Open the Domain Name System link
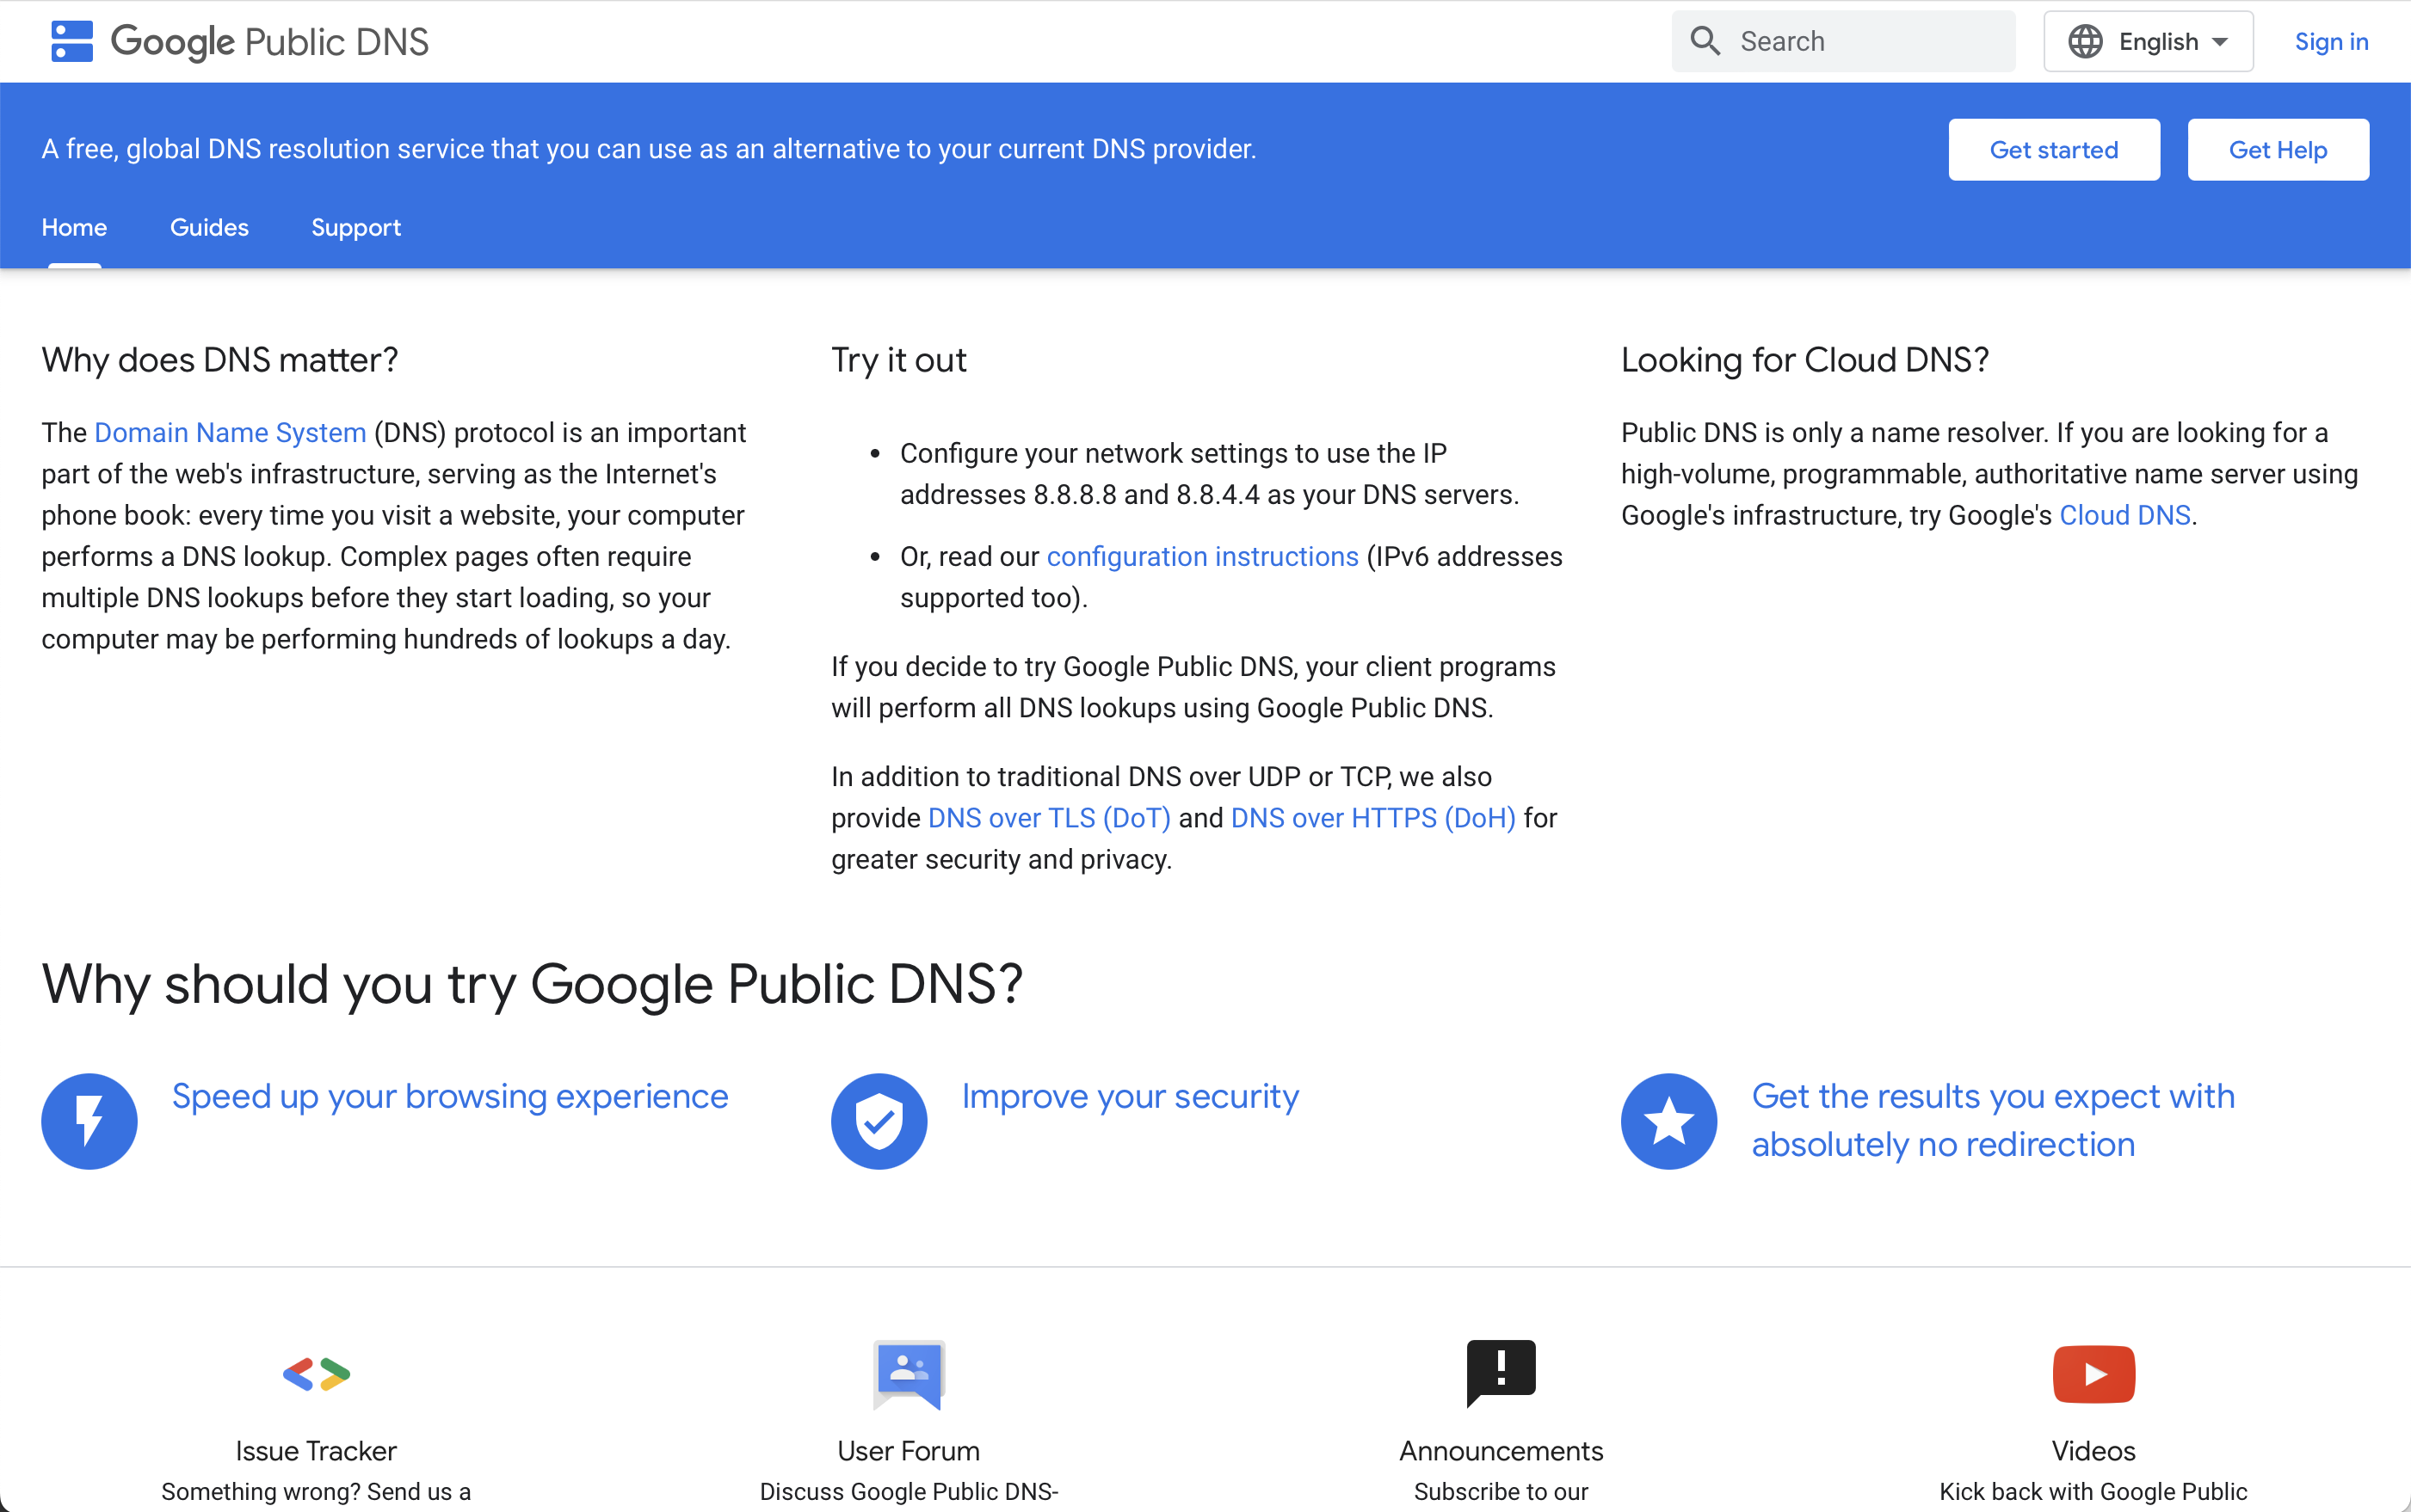The height and width of the screenshot is (1512, 2411). coord(229,432)
